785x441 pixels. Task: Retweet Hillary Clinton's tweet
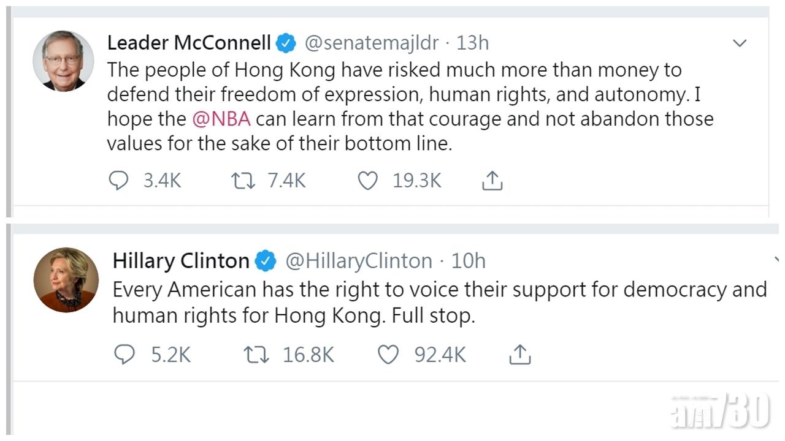[256, 354]
